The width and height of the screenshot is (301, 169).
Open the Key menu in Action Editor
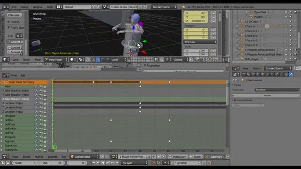64,157
